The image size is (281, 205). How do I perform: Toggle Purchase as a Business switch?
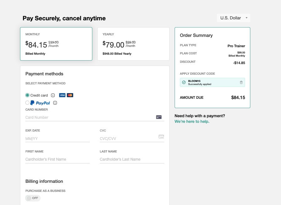pos(33,198)
